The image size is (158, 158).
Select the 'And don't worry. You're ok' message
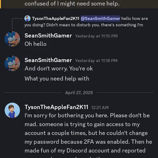click(x=59, y=69)
